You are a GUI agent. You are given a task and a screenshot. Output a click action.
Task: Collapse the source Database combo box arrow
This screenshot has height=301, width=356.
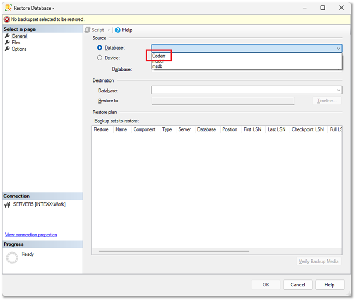click(x=338, y=49)
